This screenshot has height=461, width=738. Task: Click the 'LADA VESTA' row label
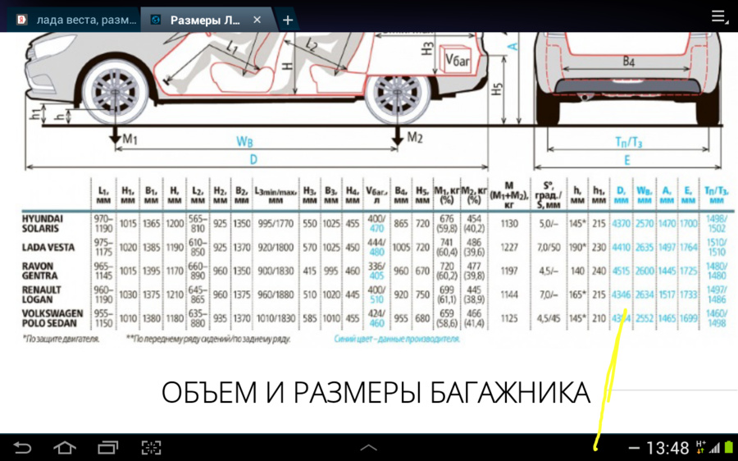pos(48,247)
